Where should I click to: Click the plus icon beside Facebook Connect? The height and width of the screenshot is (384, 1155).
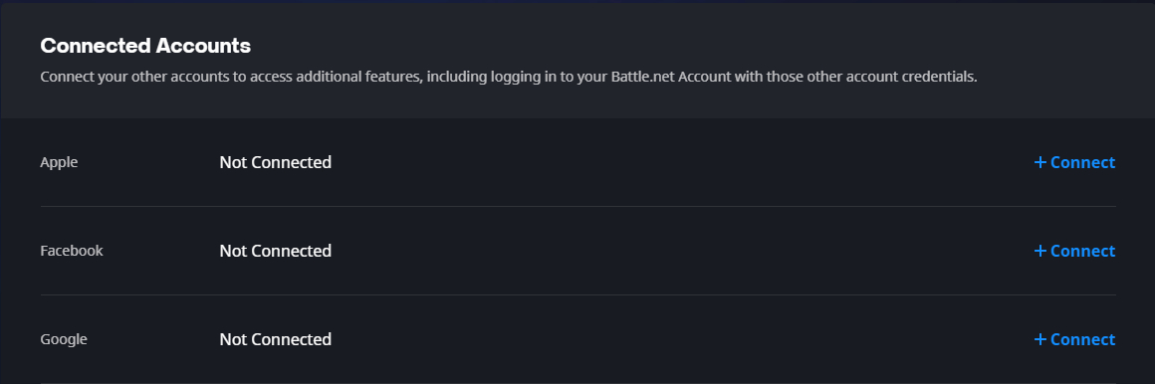coord(1040,251)
